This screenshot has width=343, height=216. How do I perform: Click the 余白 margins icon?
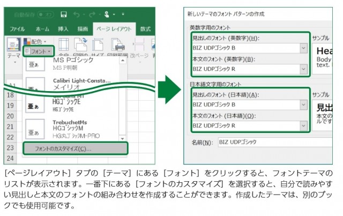coord(64,44)
